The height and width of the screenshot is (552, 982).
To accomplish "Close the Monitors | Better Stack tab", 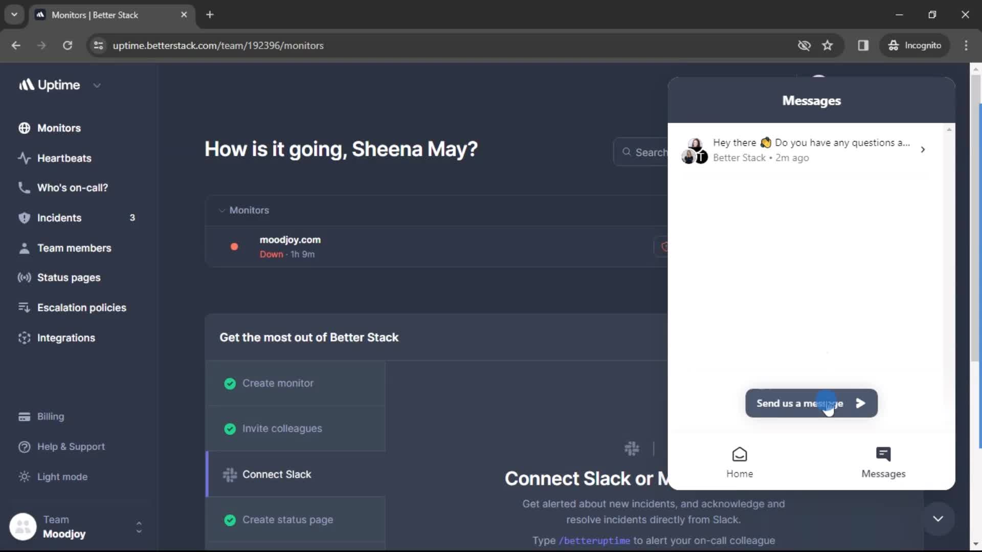I will pos(184,15).
